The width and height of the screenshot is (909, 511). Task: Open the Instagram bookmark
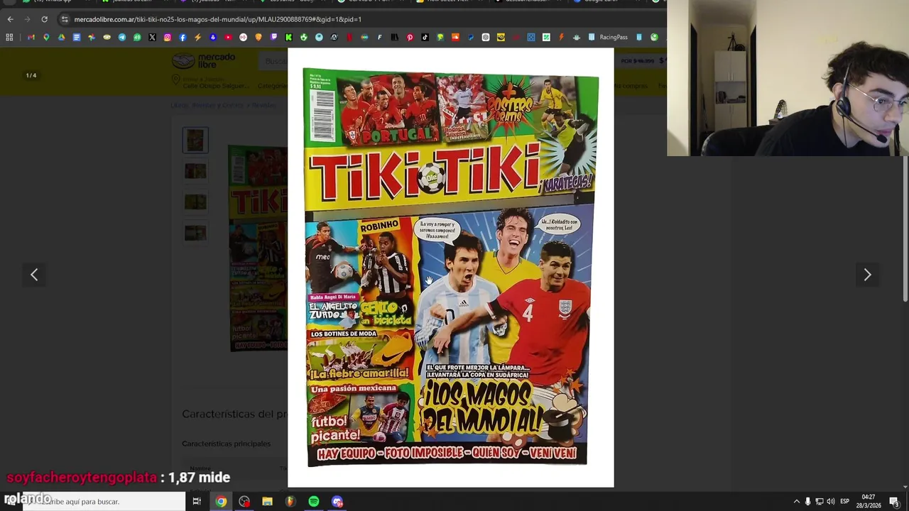click(x=168, y=37)
